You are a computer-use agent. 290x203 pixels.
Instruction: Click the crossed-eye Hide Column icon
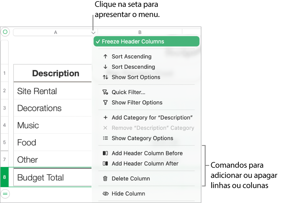point(106,194)
